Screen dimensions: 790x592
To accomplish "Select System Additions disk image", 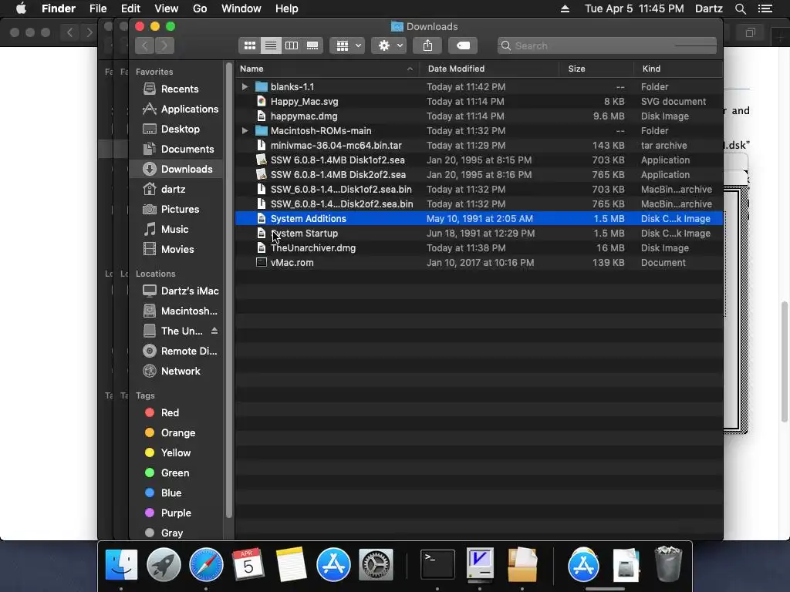I will (478, 218).
